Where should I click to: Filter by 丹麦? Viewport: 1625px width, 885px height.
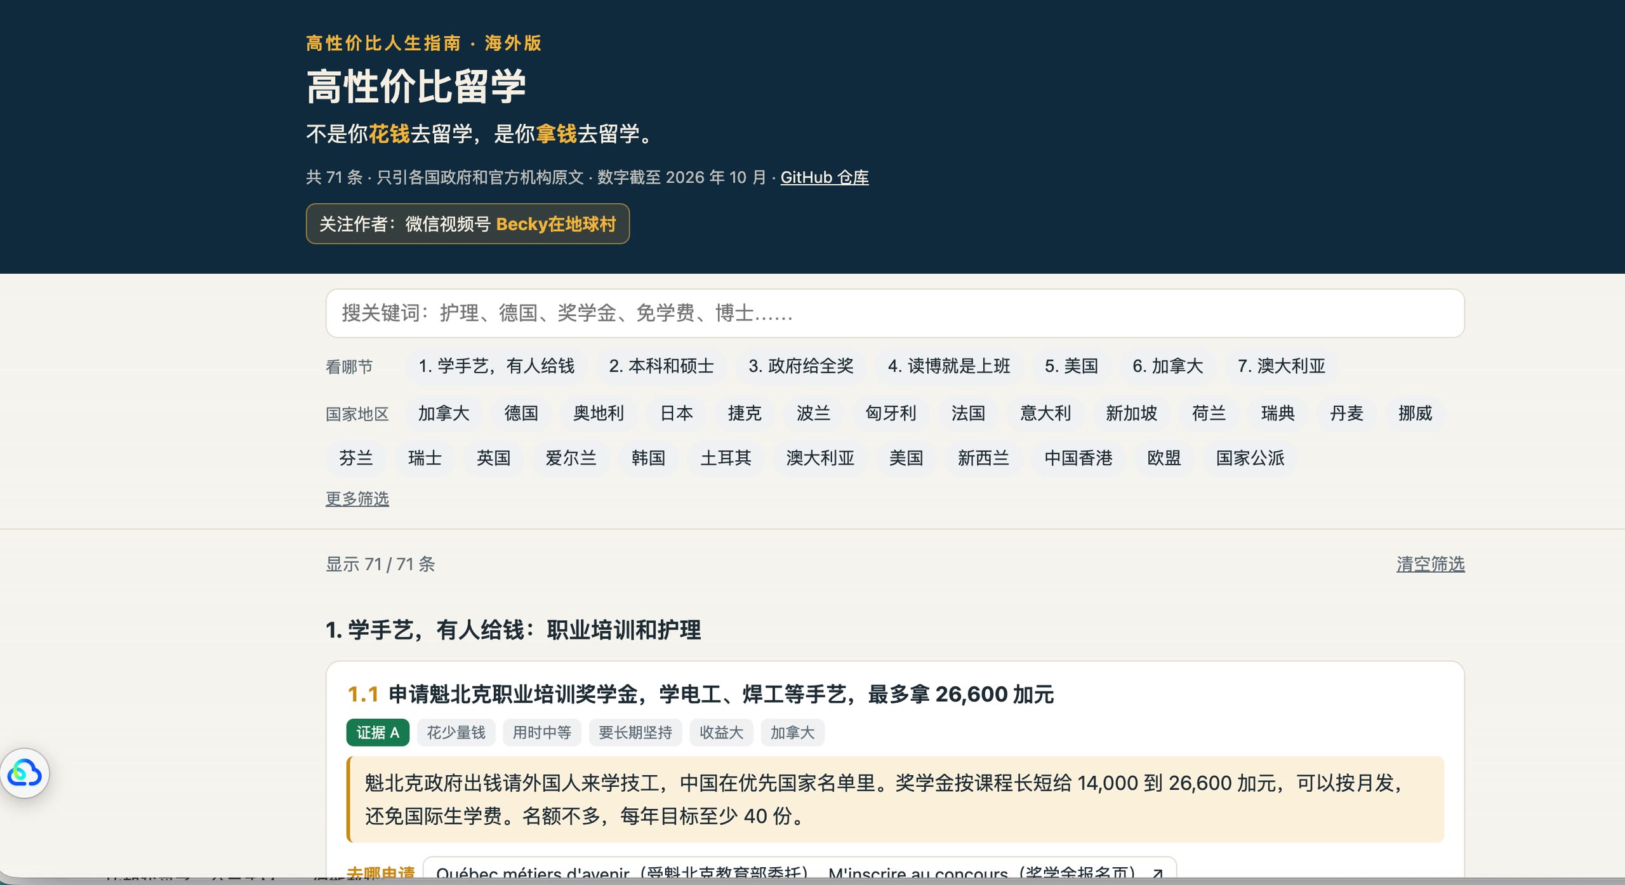tap(1347, 413)
